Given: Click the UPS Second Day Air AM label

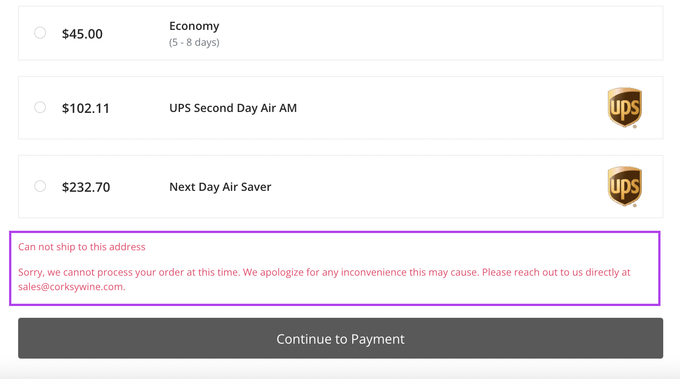Looking at the screenshot, I should (233, 108).
